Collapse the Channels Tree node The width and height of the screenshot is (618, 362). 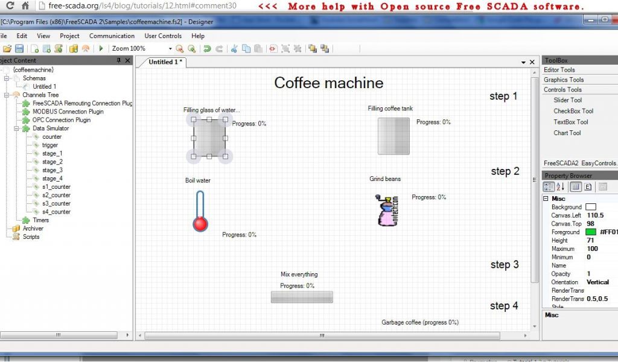coord(6,95)
